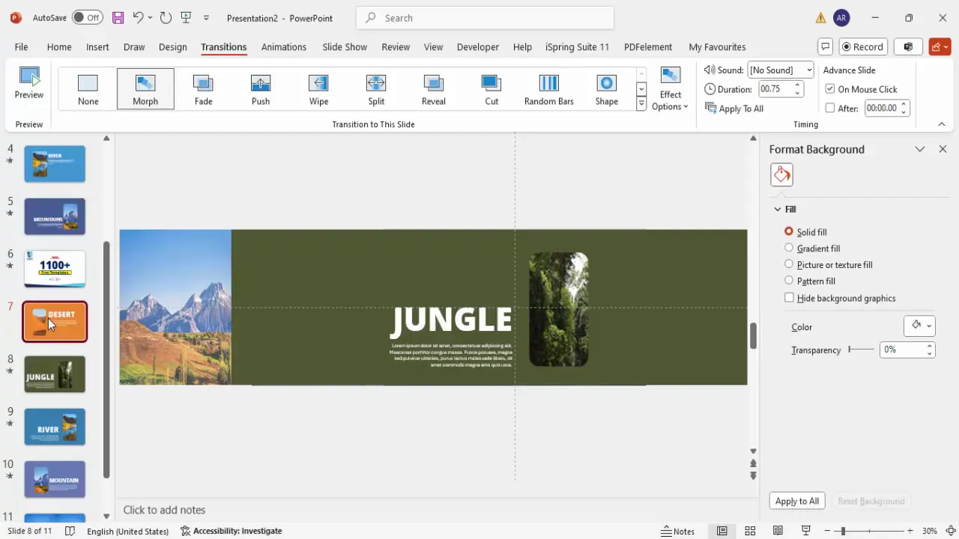Click Apply To All in Timing
This screenshot has height=539, width=959.
pos(734,109)
